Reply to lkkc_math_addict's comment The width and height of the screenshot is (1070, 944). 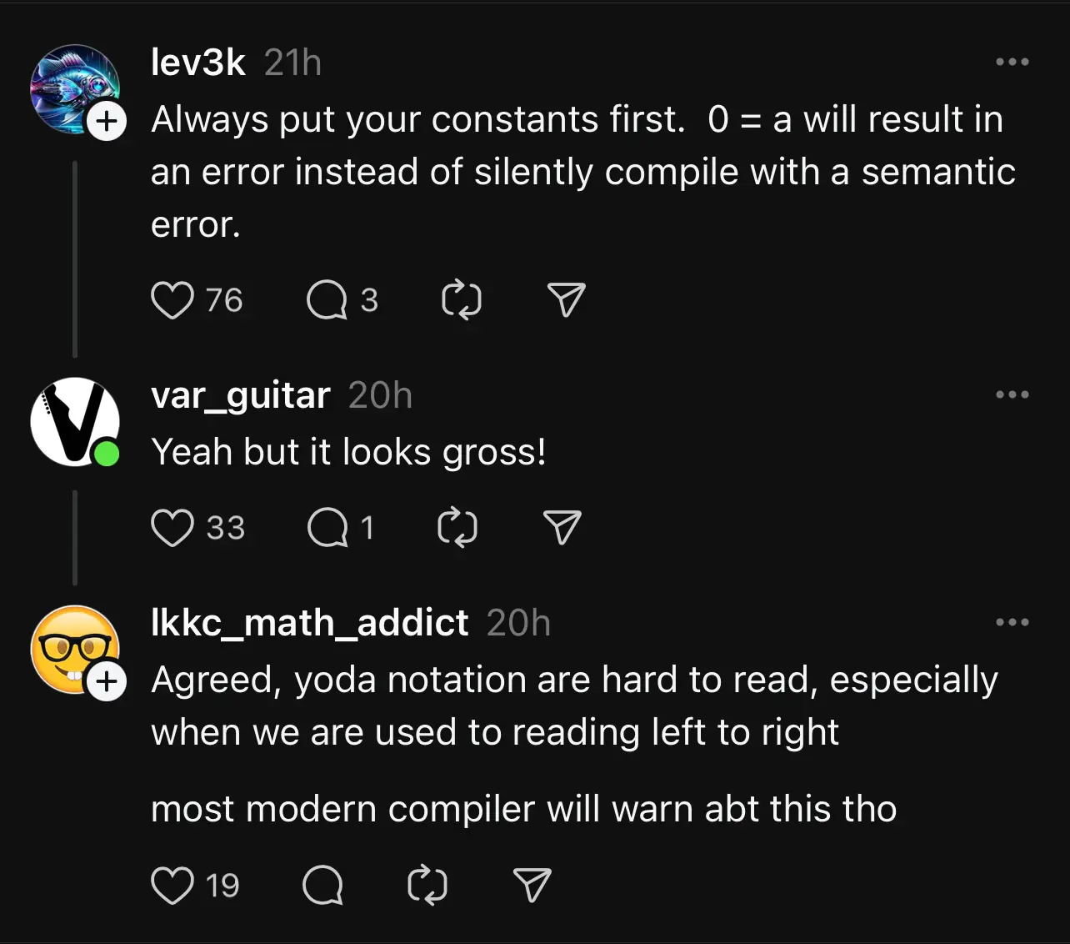[x=323, y=885]
